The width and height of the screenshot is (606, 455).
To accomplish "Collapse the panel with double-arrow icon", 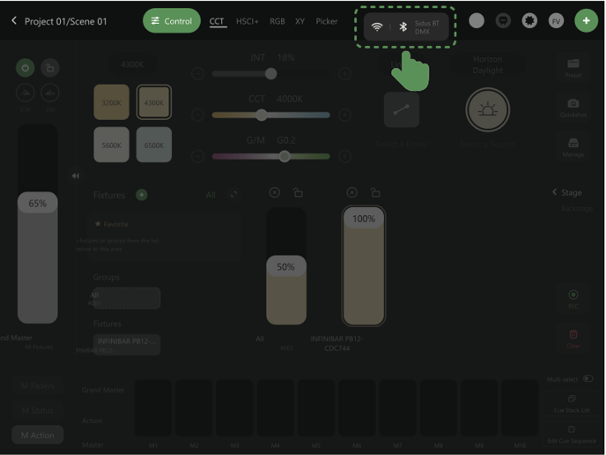I will (76, 176).
